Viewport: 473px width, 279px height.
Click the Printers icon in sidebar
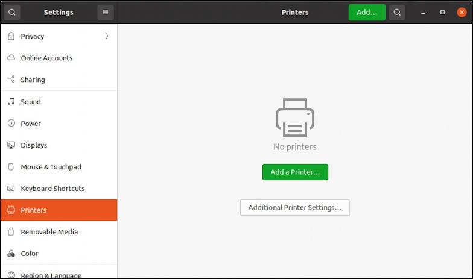(x=11, y=210)
